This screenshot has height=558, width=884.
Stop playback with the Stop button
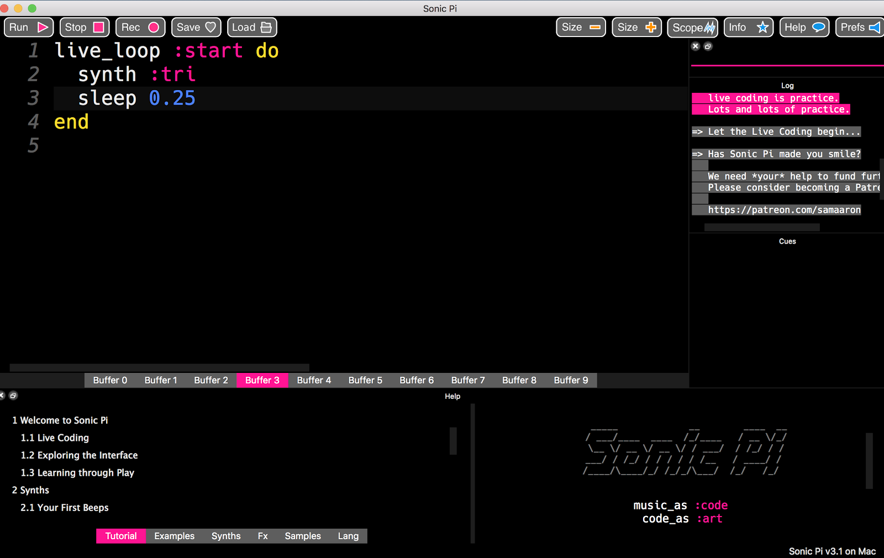pyautogui.click(x=85, y=27)
